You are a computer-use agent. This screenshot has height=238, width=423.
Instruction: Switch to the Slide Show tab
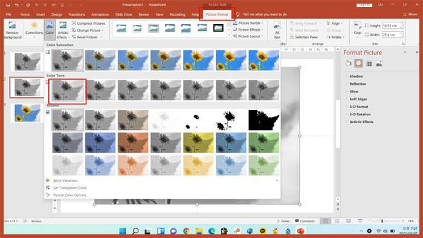(x=123, y=14)
